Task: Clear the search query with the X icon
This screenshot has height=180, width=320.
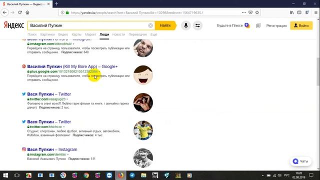Action: coord(150,25)
